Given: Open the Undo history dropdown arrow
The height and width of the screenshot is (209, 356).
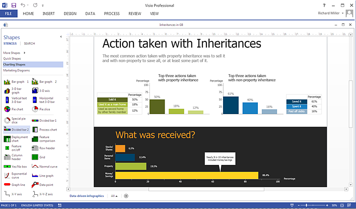Looking at the screenshot, I should point(28,5).
